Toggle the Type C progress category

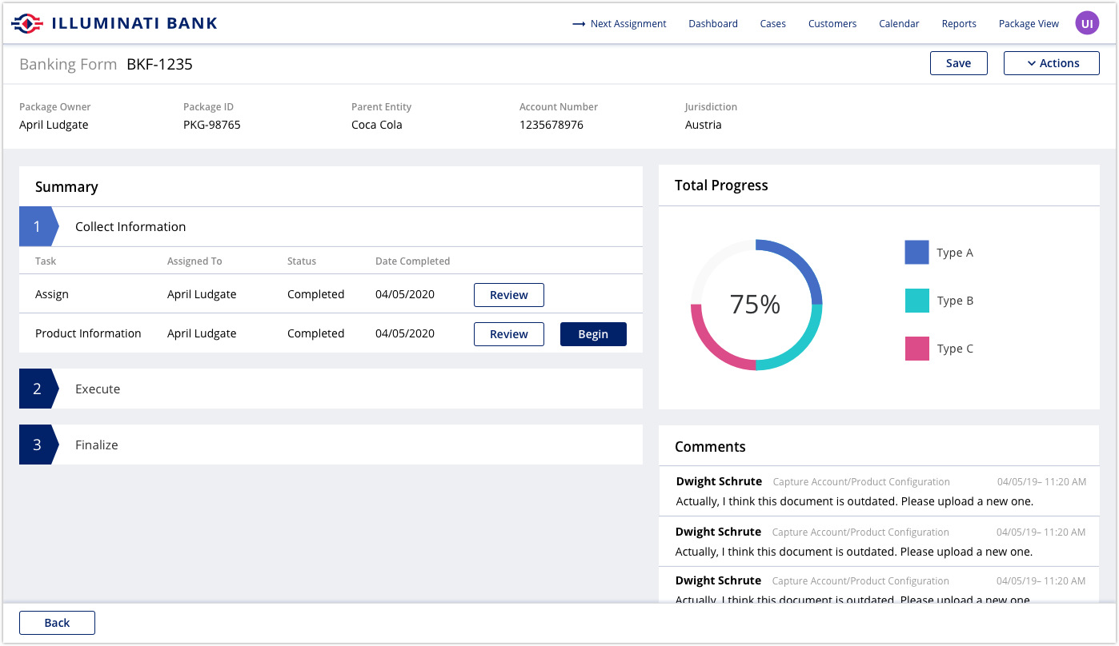tap(916, 349)
